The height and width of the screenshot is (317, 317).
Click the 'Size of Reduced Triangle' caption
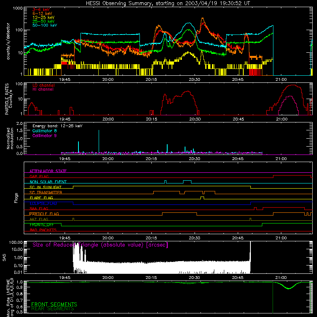[100, 245]
